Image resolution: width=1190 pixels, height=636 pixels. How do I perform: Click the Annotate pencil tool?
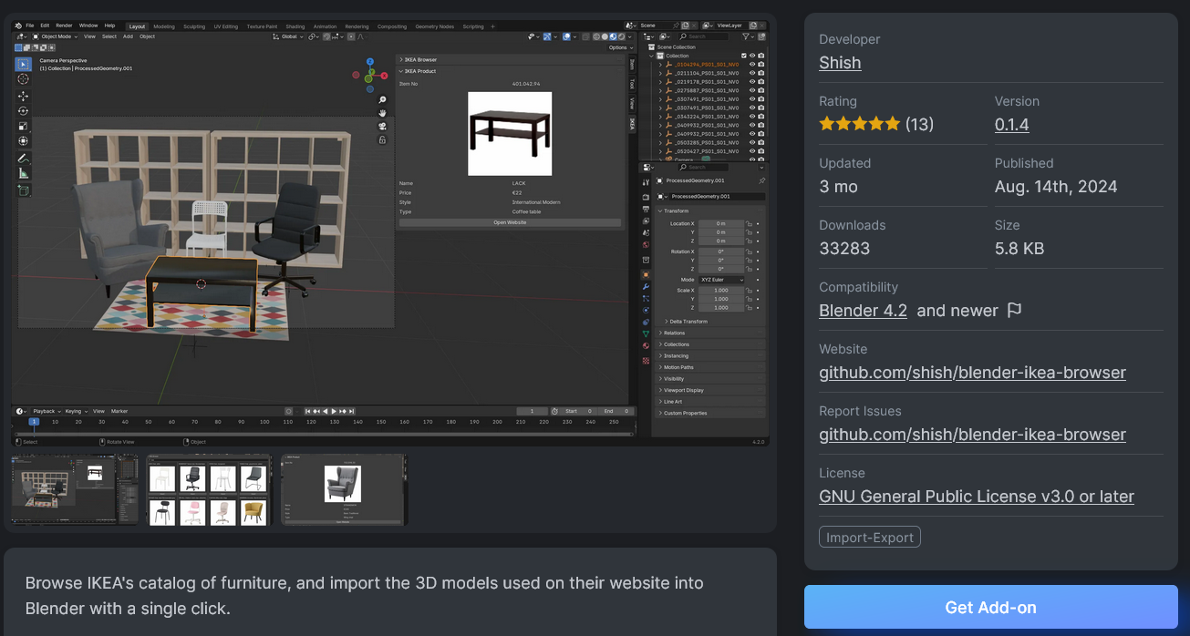point(23,158)
